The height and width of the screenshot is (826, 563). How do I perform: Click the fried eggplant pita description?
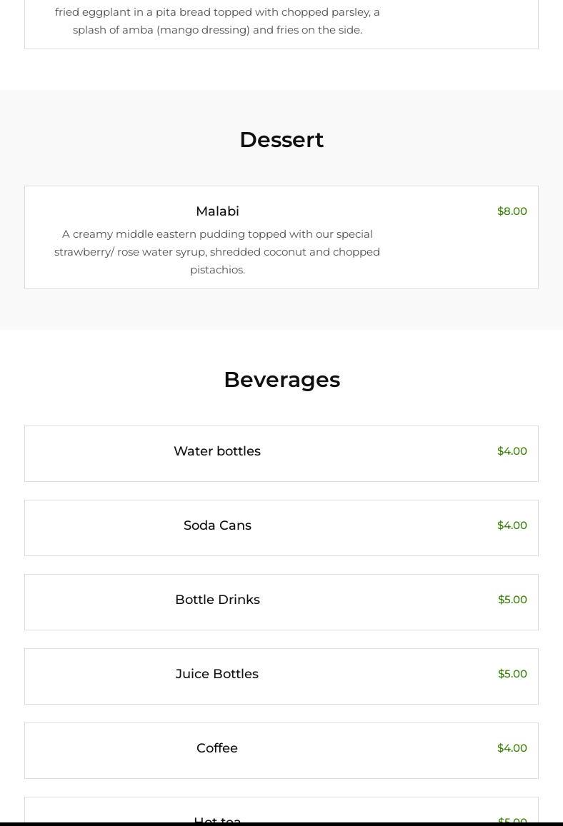point(217,21)
